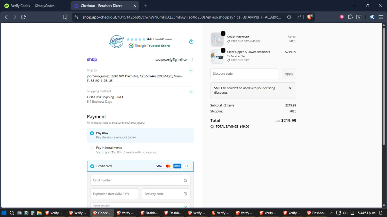The image size is (387, 217).
Task: Close the Checkout - Retainers Direct tab
Action: click(x=135, y=6)
